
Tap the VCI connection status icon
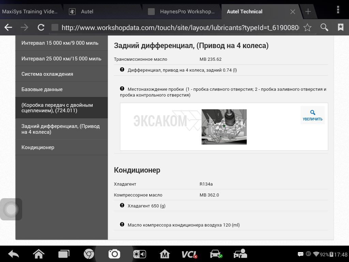tap(189, 254)
